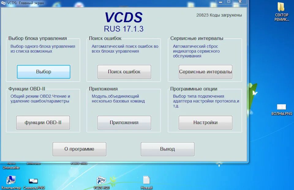Image resolution: width=294 pixels, height=190 pixels.
Task: Click the О программе button
Action: (80, 149)
